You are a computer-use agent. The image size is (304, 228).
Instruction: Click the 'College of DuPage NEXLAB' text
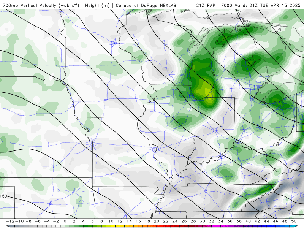coord(146,5)
